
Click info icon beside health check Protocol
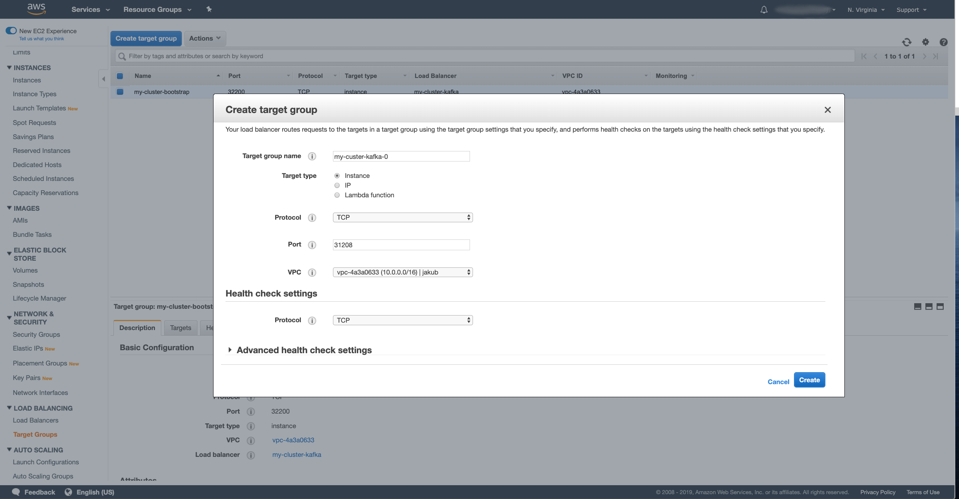click(312, 320)
